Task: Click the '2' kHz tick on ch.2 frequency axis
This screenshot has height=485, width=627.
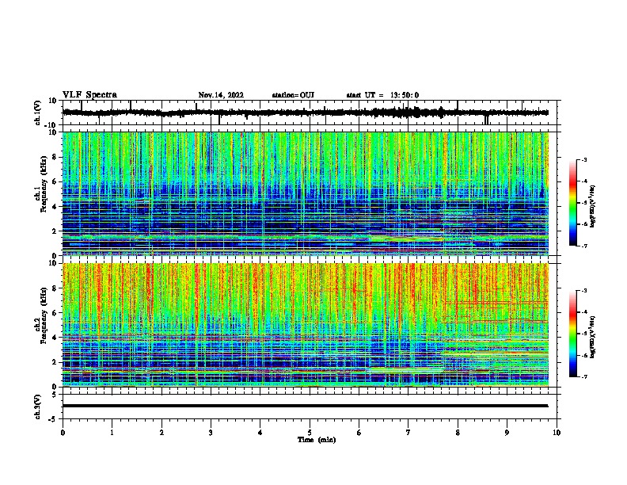Action: click(55, 362)
